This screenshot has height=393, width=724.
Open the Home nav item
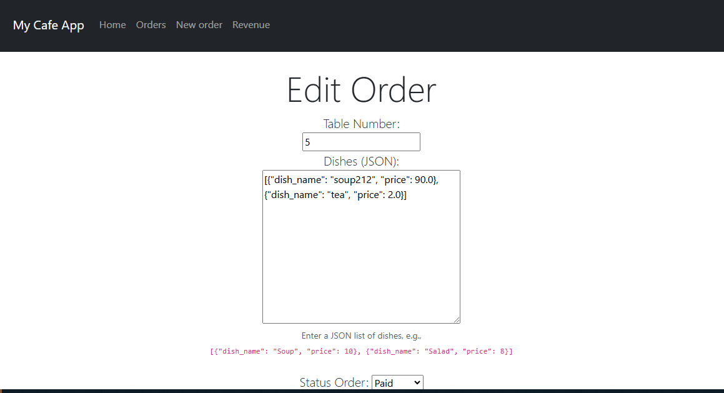click(x=112, y=25)
